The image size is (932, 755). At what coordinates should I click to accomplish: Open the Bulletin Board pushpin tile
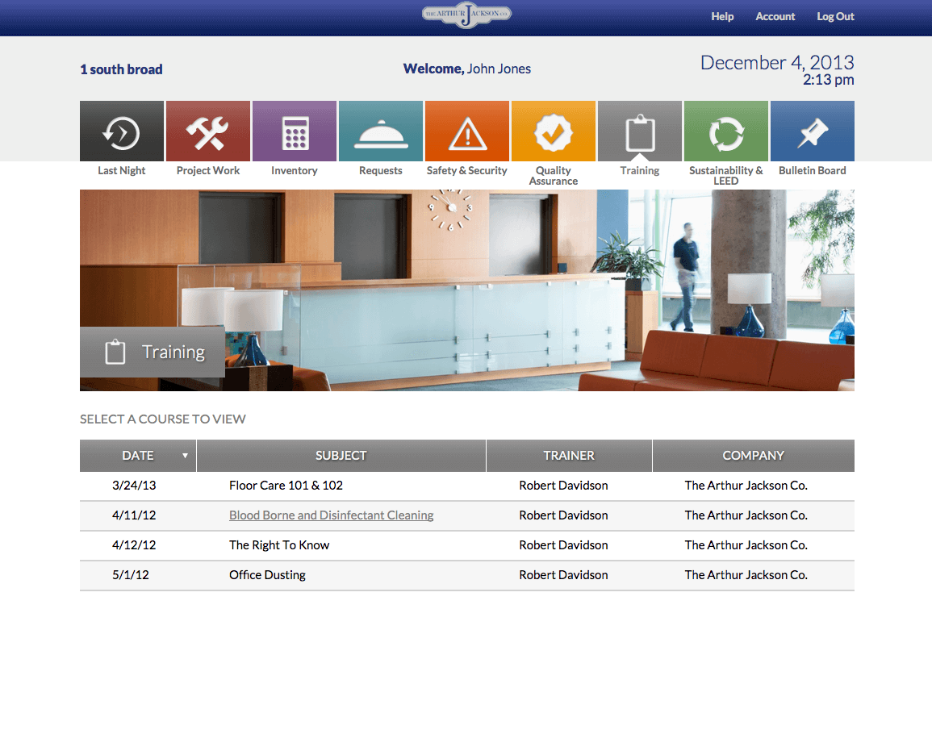click(x=813, y=131)
